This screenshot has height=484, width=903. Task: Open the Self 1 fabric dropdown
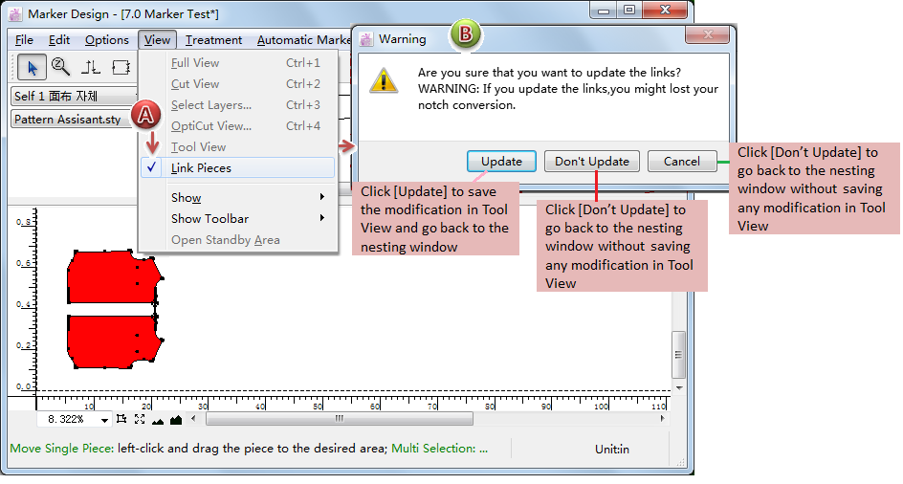tap(72, 97)
